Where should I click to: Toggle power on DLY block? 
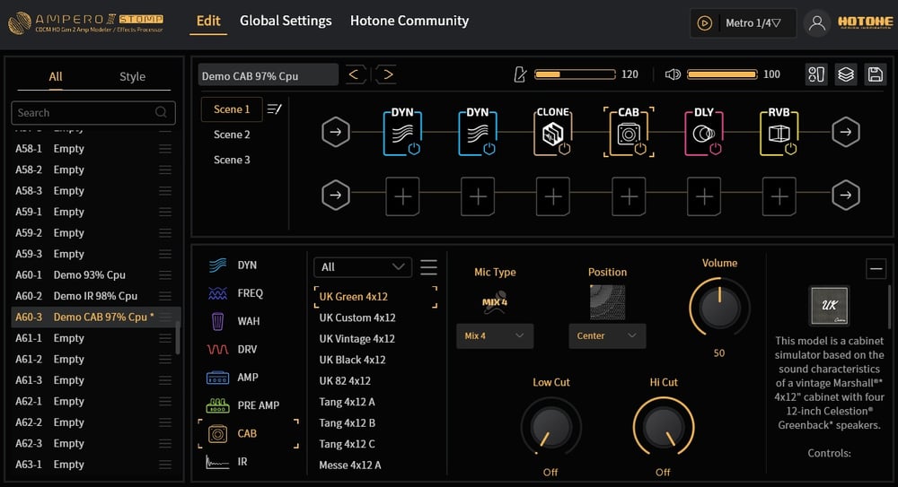(x=716, y=149)
